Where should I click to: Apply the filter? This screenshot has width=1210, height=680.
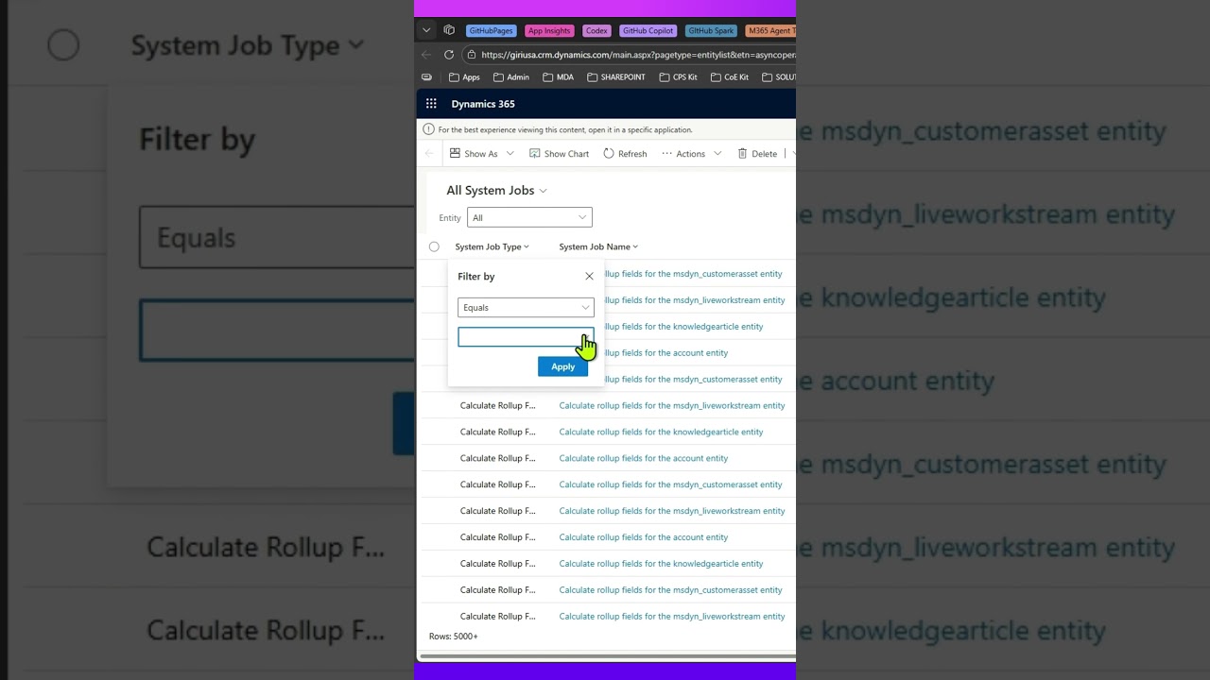coord(562,366)
